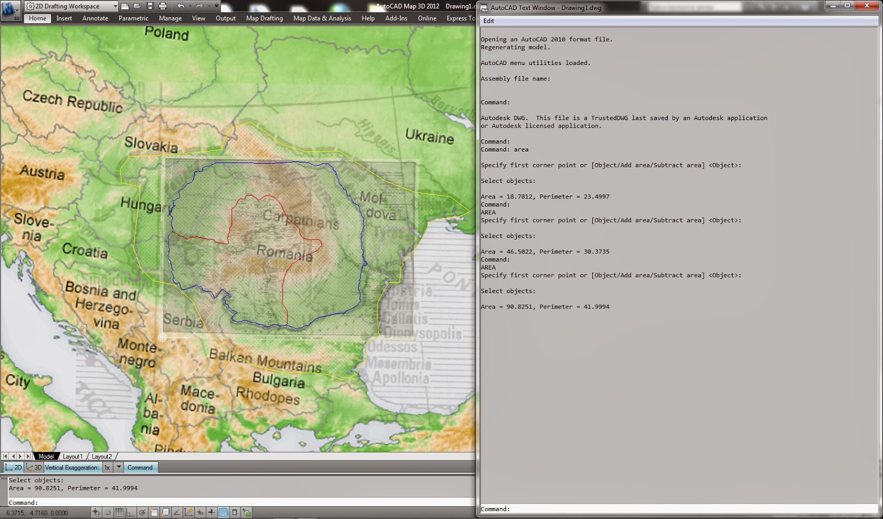The height and width of the screenshot is (519, 883).
Task: Open the Map Drafting ribbon tab
Action: 264,18
